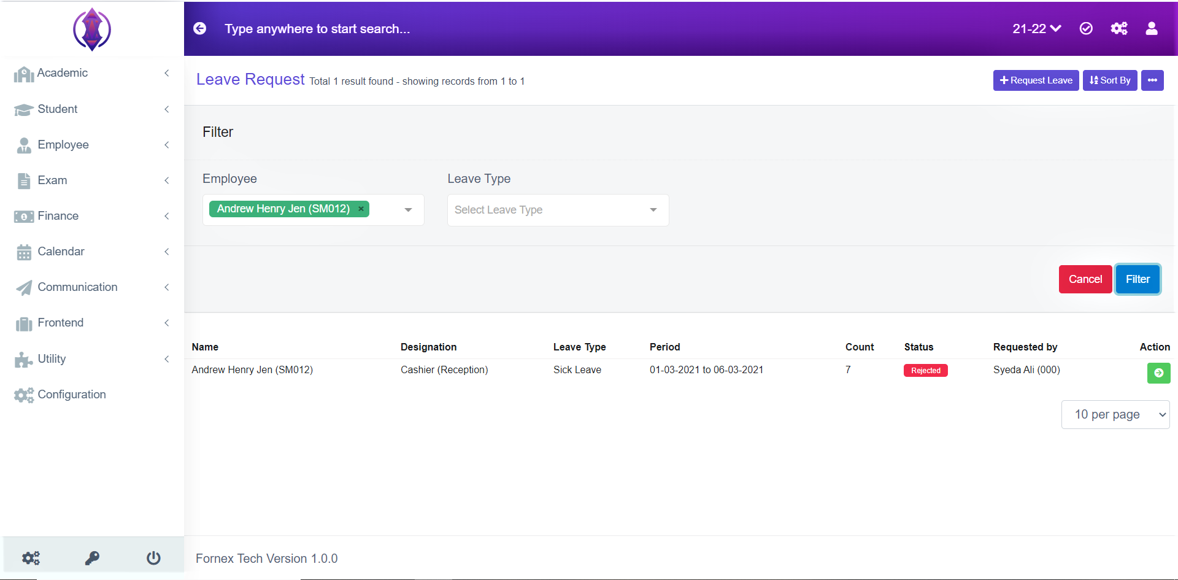Click the Configuration gears icon in sidebar
The image size is (1178, 580).
point(24,395)
